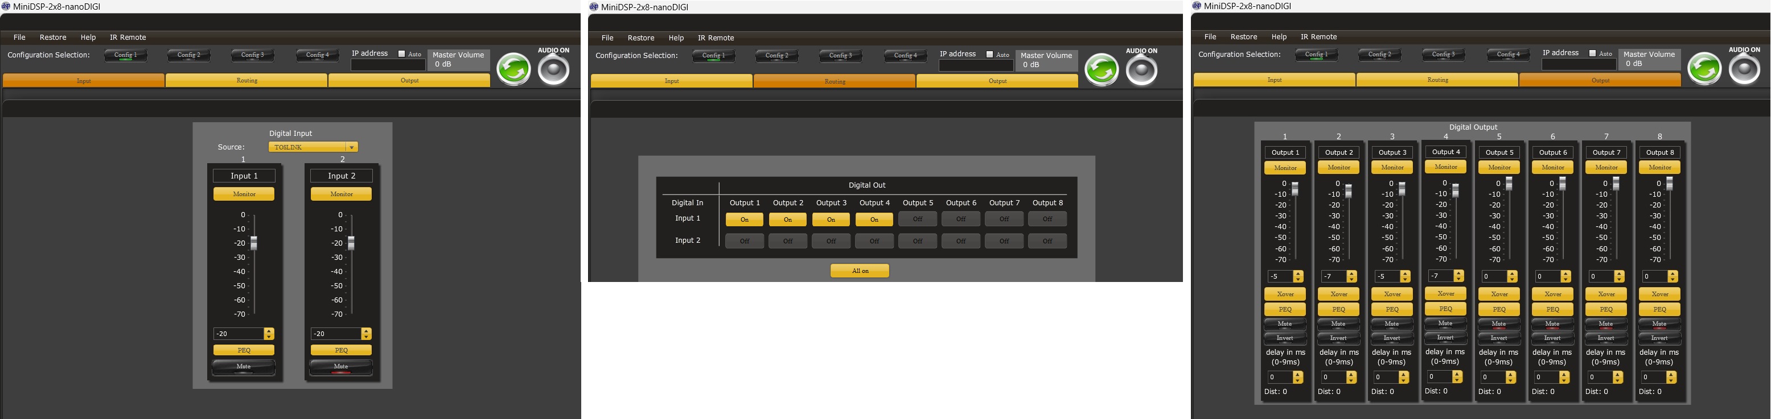1771x419 pixels.
Task: Toggle the AUDIO ON speaker icon in the routing window
Action: point(1141,70)
